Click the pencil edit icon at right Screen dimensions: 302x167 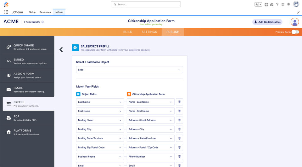(x=298, y=12)
